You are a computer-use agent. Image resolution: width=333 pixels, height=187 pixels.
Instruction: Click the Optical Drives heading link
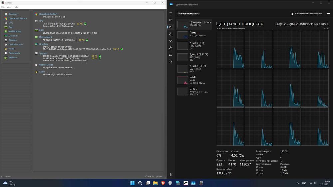pos(46,65)
